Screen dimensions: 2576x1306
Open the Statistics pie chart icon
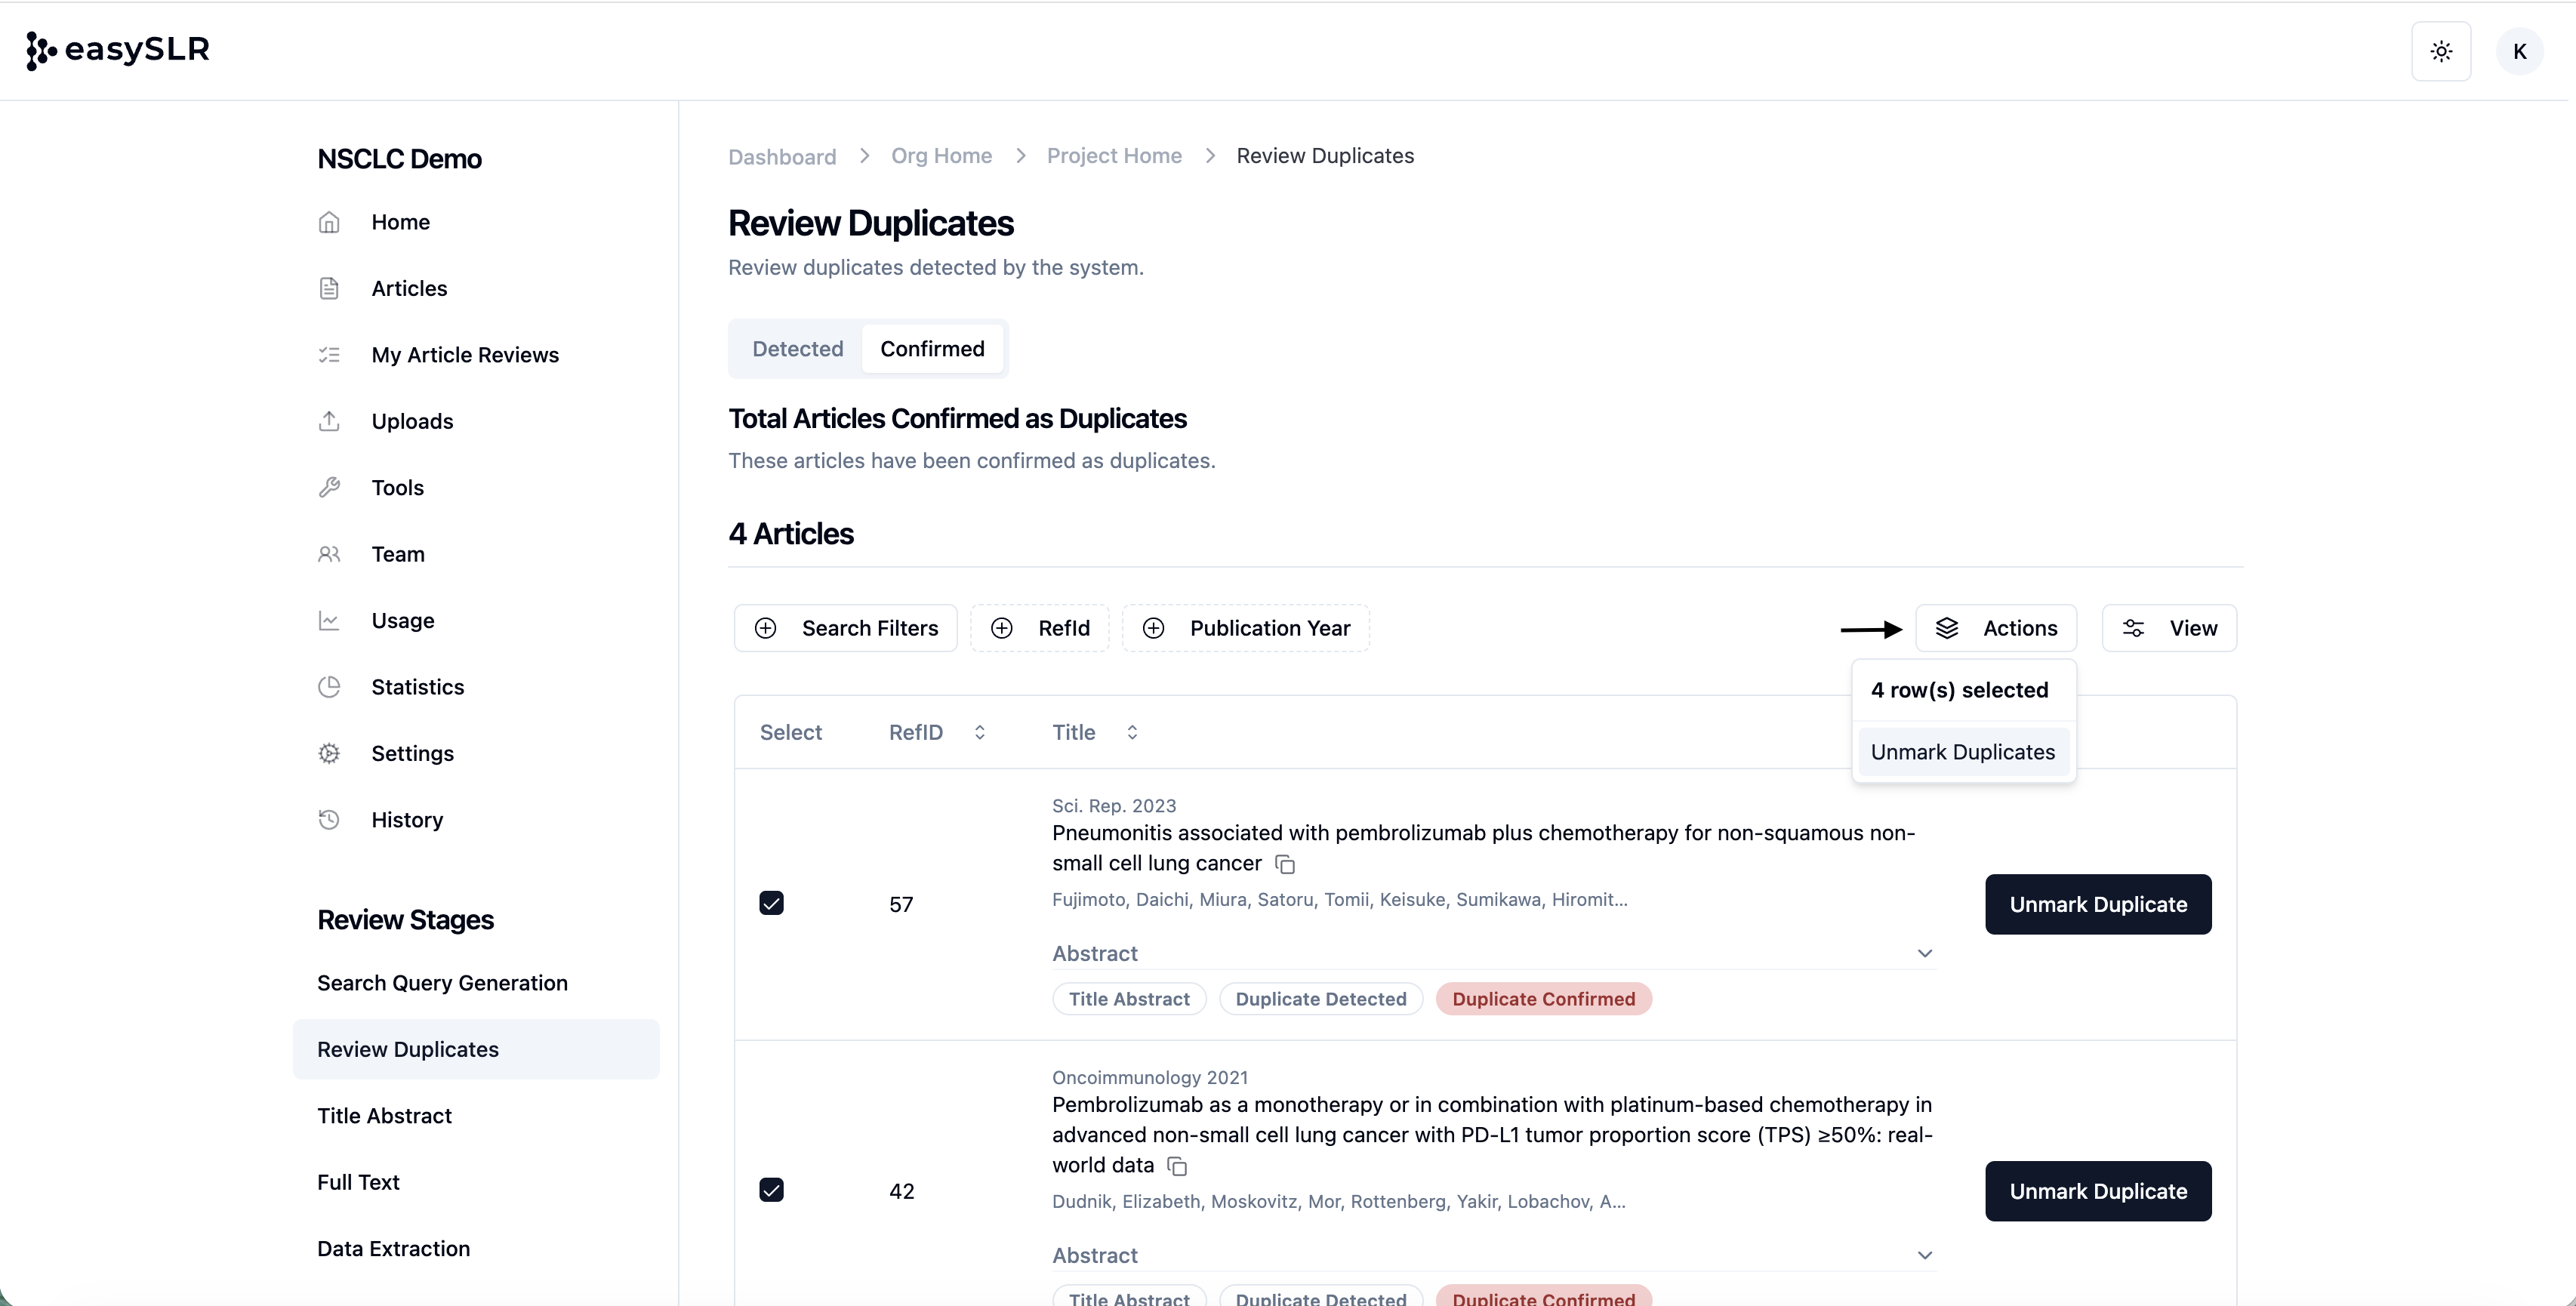coord(329,687)
